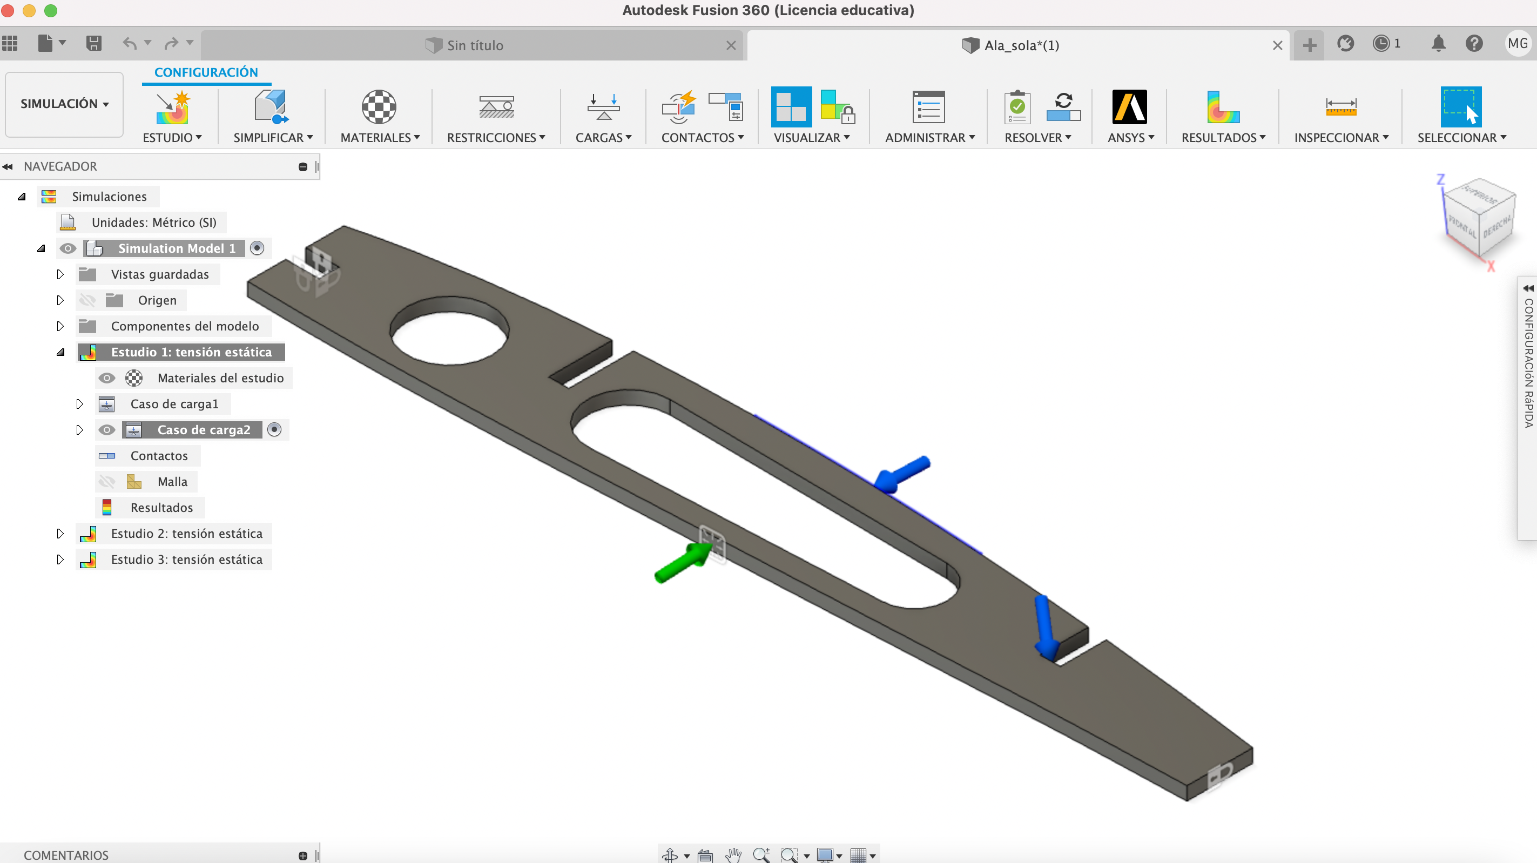This screenshot has height=863, width=1537.
Task: Click the Solve refresh icon
Action: tap(1063, 107)
